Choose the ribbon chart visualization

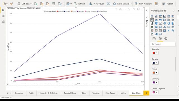[173, 20]
